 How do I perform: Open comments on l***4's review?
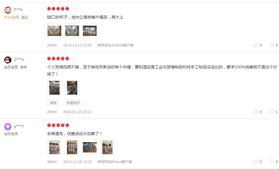[274, 45]
